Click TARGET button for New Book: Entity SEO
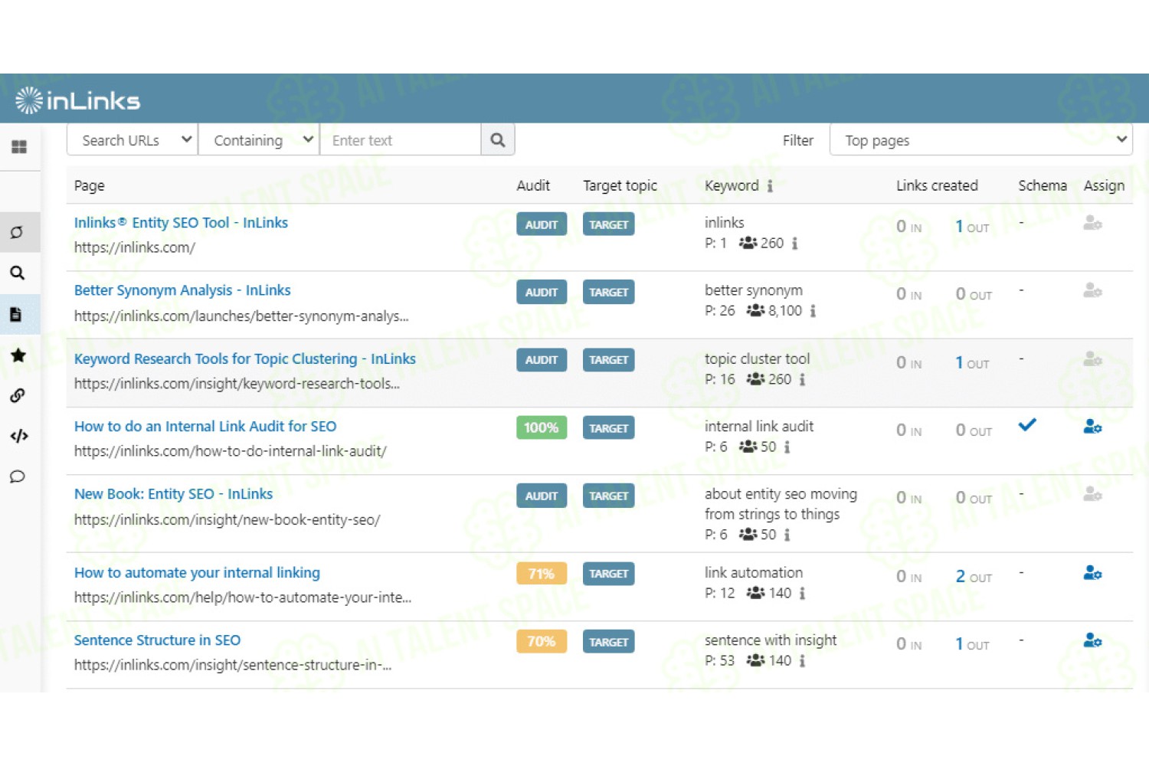The image size is (1149, 766). click(609, 496)
